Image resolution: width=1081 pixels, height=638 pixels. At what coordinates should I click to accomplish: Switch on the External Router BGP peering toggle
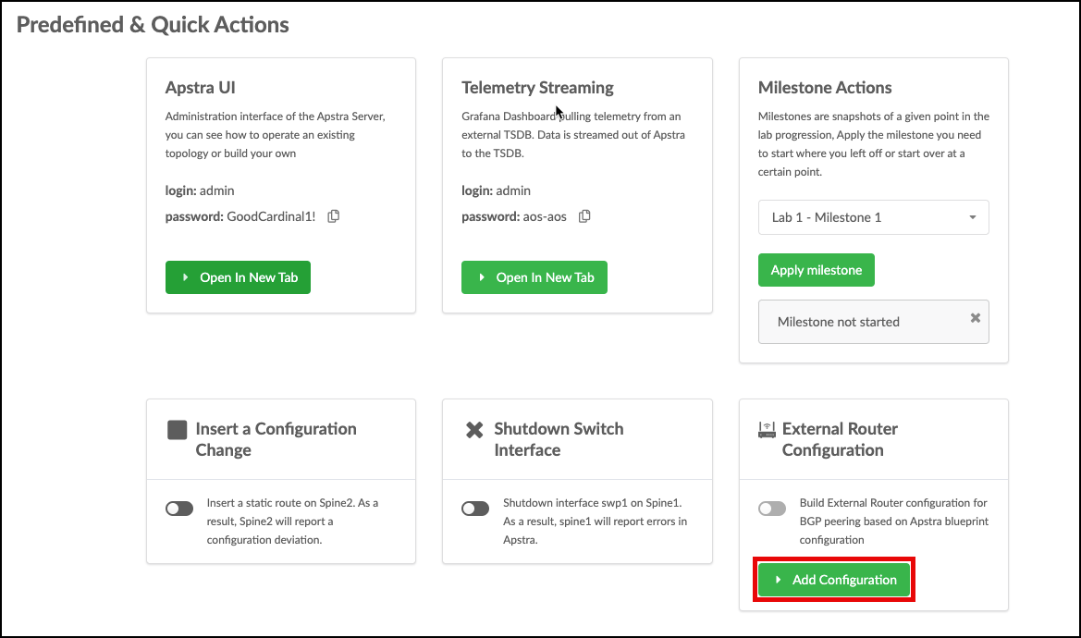click(771, 509)
